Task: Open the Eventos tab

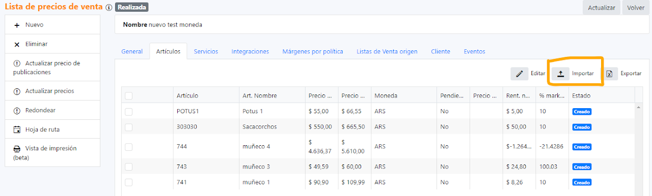Action: tap(474, 51)
